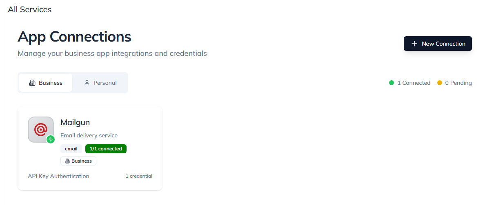Click the "1 credential" text
The height and width of the screenshot is (205, 485).
139,176
